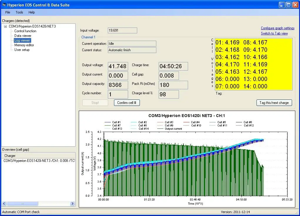
Task: Click Switch to Tab view link
Action: click(x=274, y=33)
